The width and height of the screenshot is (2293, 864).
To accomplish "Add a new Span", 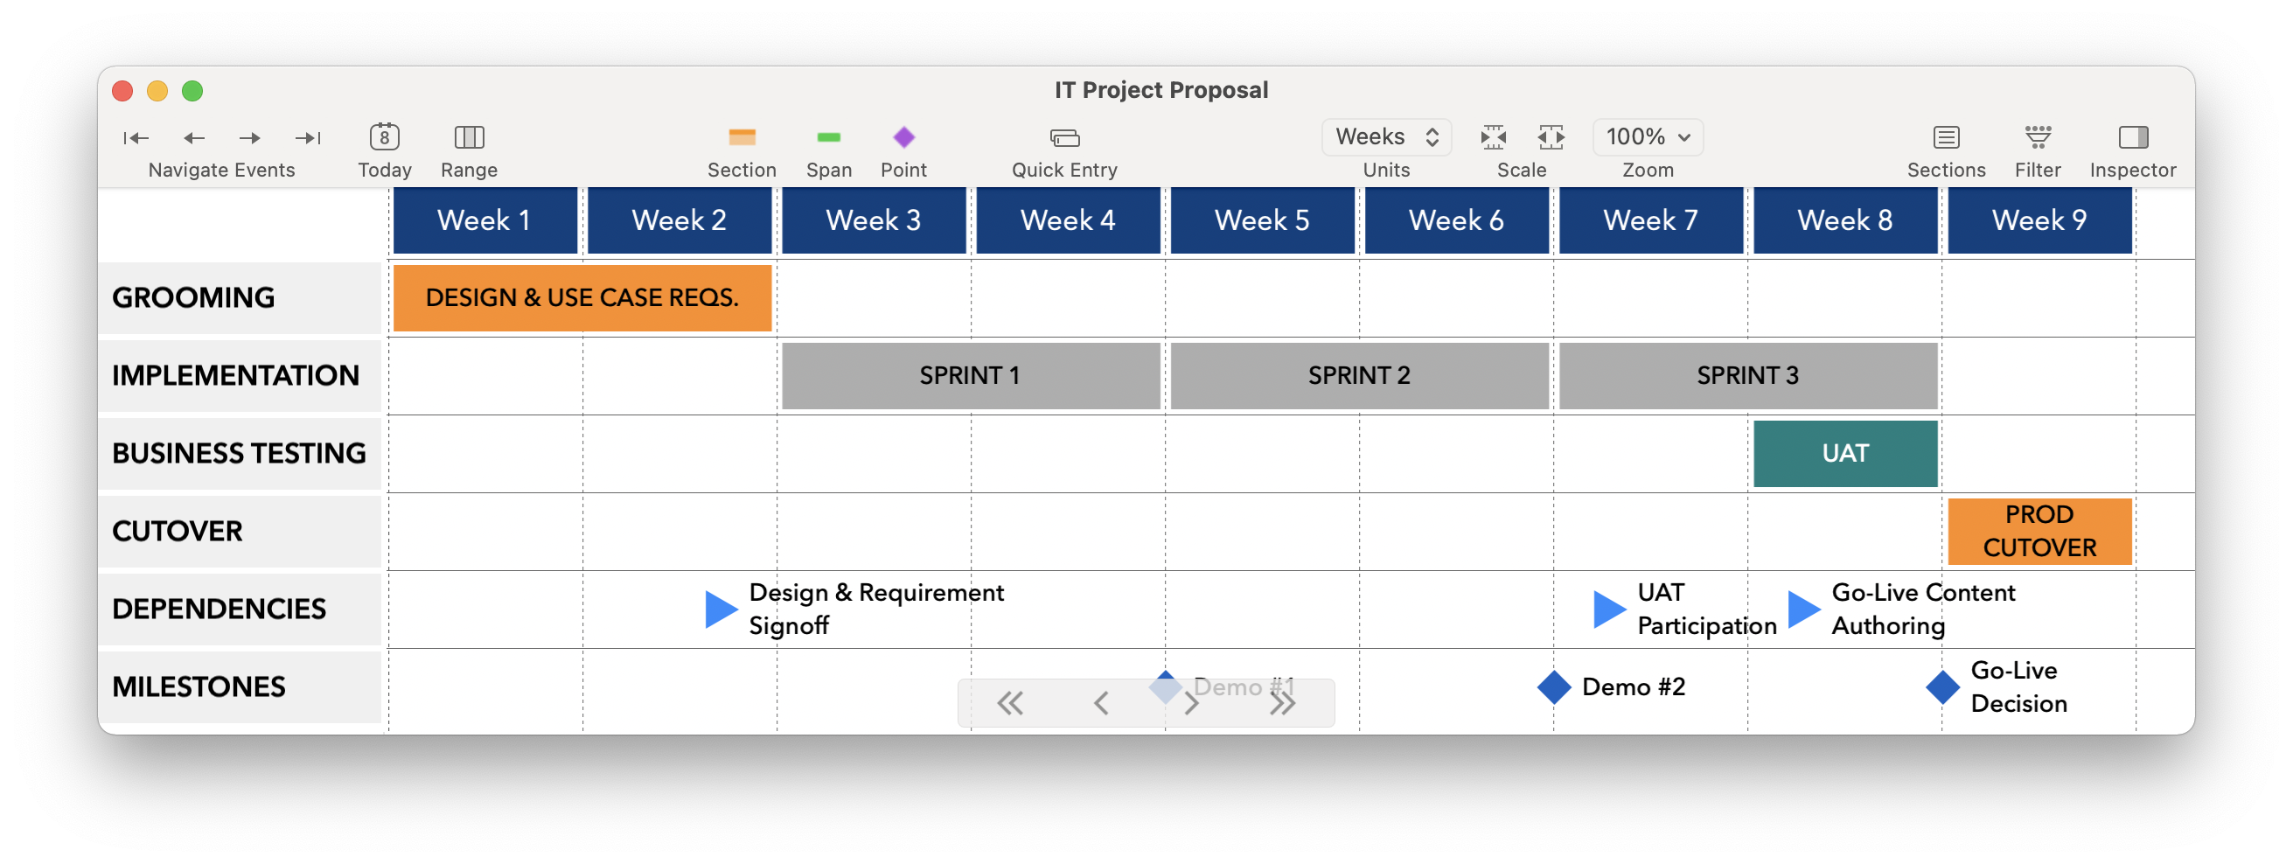I will click(x=829, y=137).
